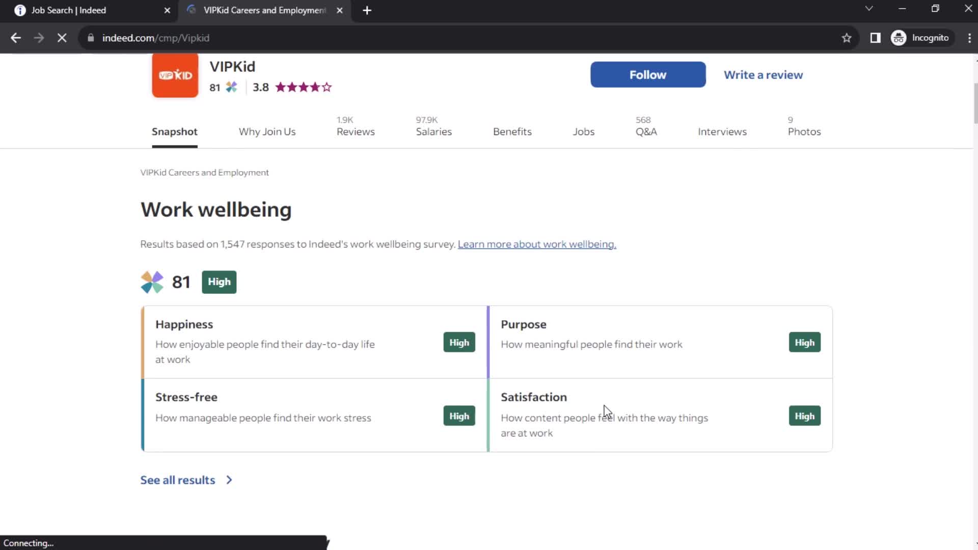This screenshot has height=550, width=978.
Task: Click the browser extensions icon
Action: [876, 38]
